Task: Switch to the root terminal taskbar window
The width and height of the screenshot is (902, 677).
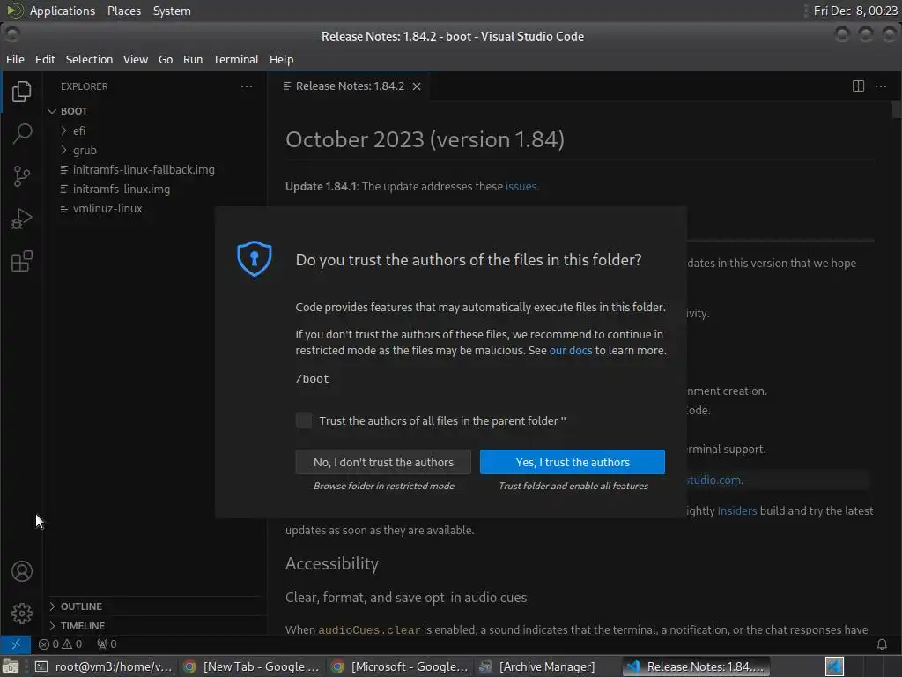Action: click(104, 666)
